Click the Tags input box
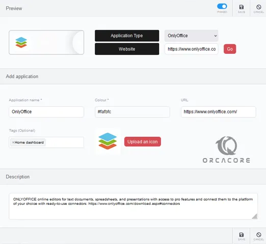 (46, 142)
